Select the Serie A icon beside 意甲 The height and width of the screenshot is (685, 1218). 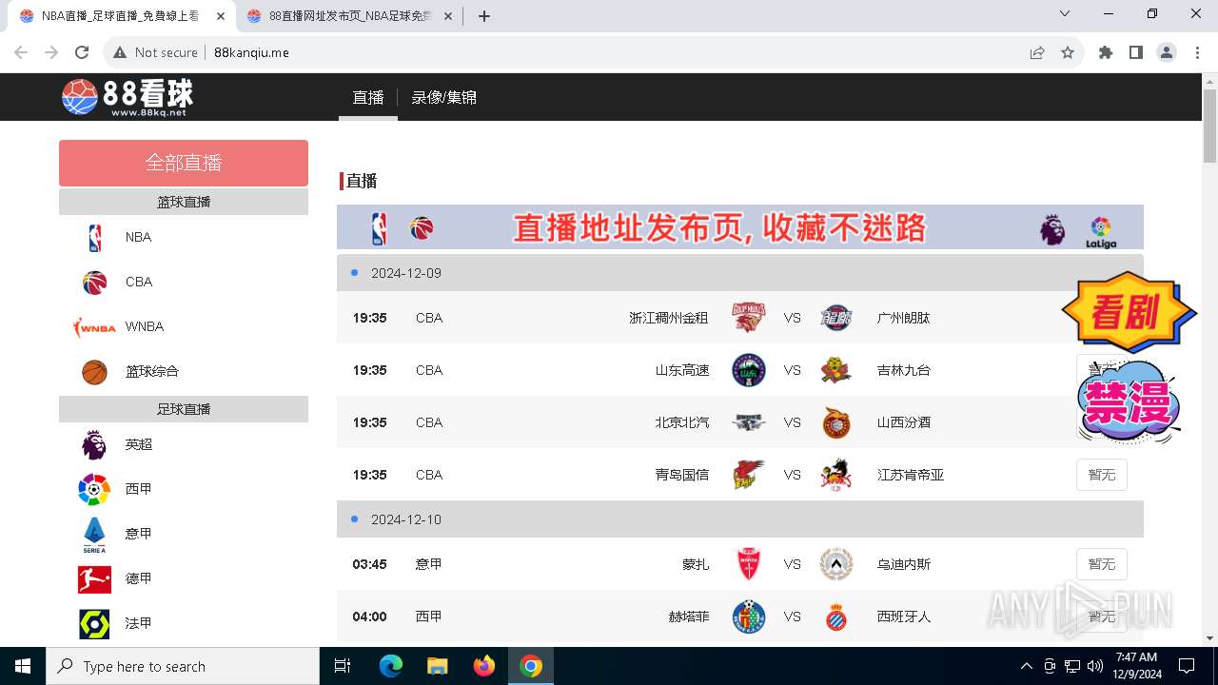pyautogui.click(x=94, y=534)
